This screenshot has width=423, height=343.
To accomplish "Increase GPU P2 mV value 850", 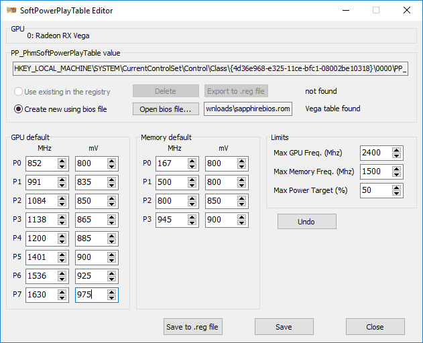I will (111, 198).
